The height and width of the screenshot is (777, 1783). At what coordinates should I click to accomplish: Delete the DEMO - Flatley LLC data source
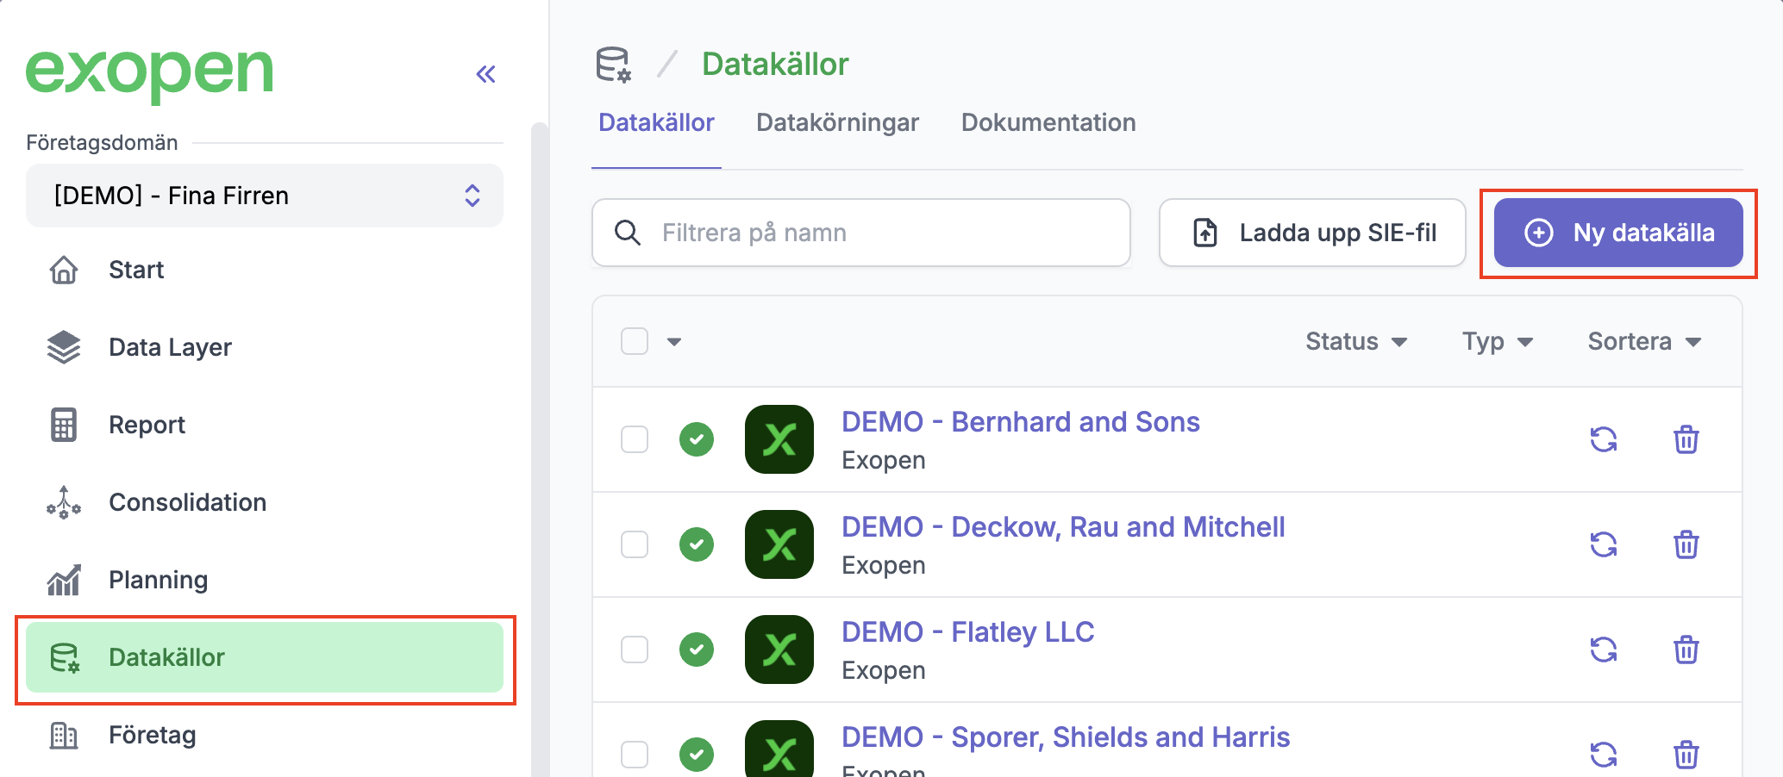tap(1686, 650)
